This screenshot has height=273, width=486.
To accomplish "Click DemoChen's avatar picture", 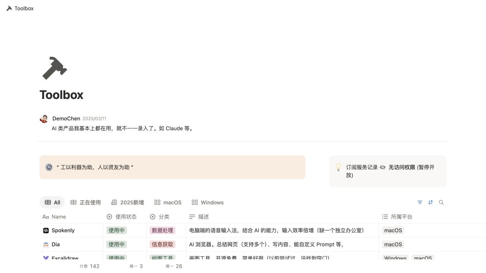I will [44, 119].
